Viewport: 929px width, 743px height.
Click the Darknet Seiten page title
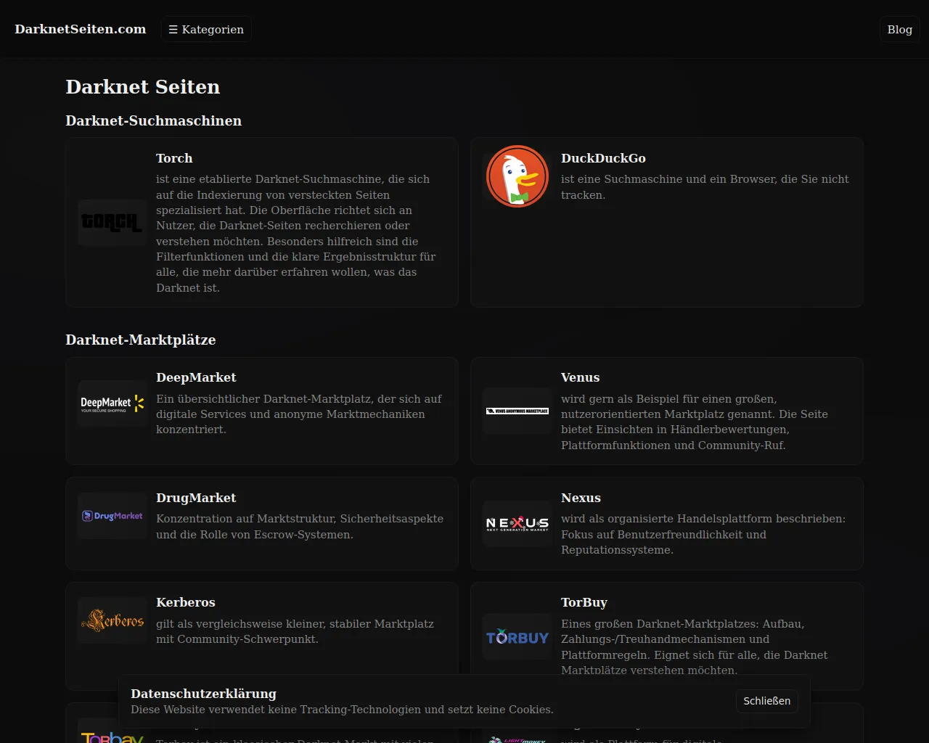[x=143, y=87]
